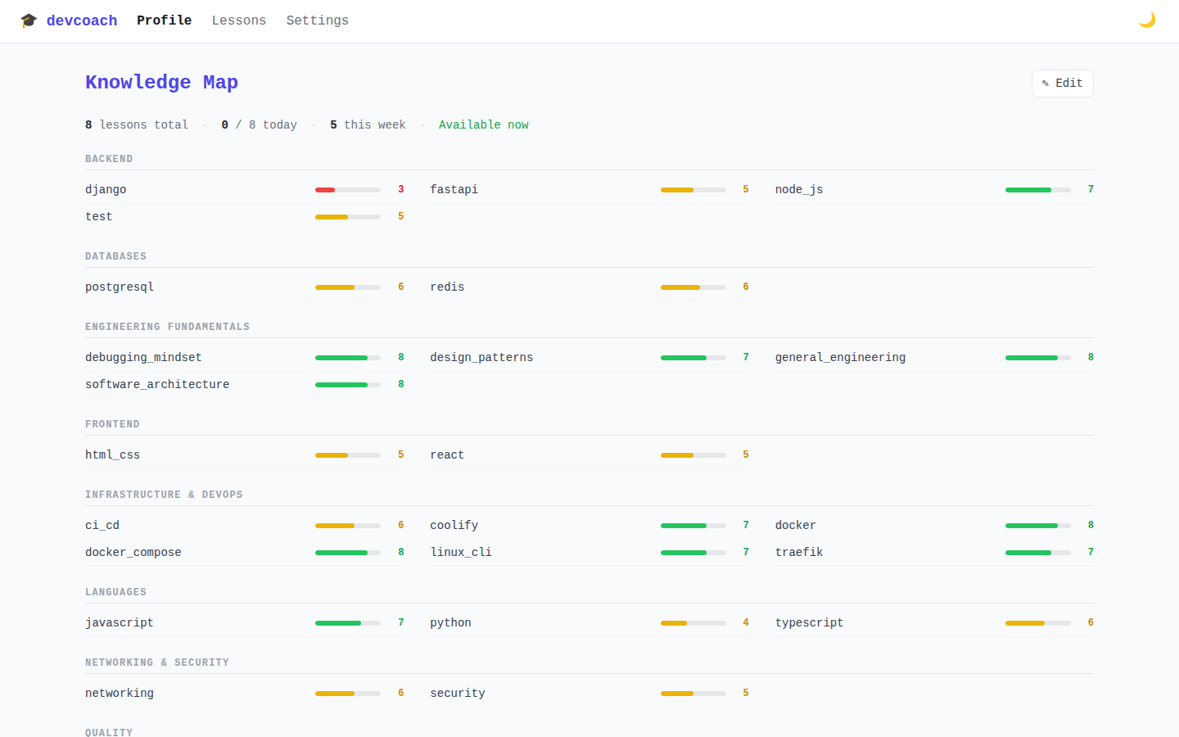Screen dimensions: 1179x737
Task: Open the docker topic
Action: 795,525
